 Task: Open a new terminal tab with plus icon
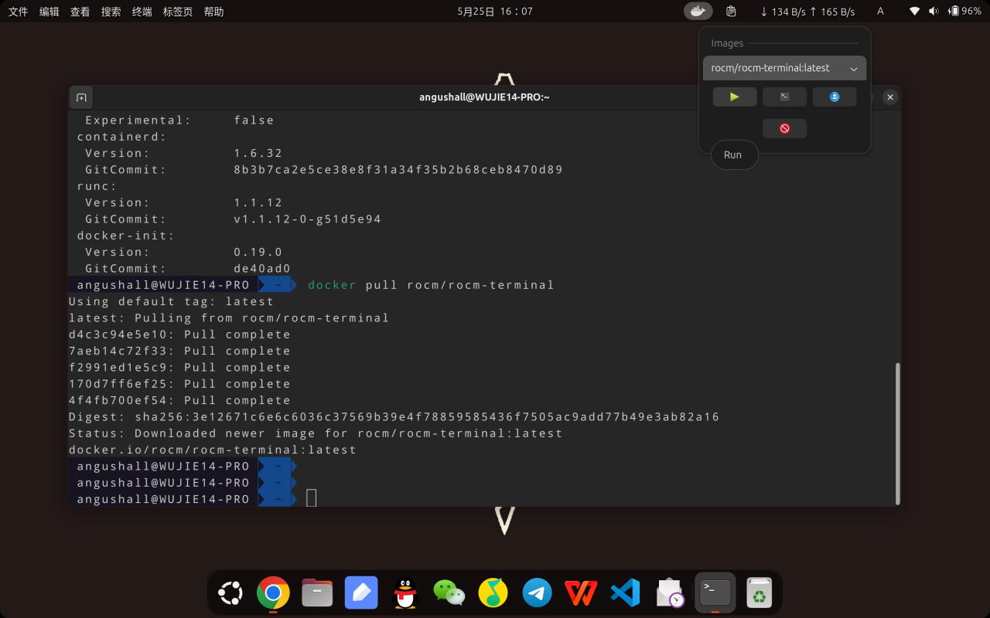click(x=81, y=97)
